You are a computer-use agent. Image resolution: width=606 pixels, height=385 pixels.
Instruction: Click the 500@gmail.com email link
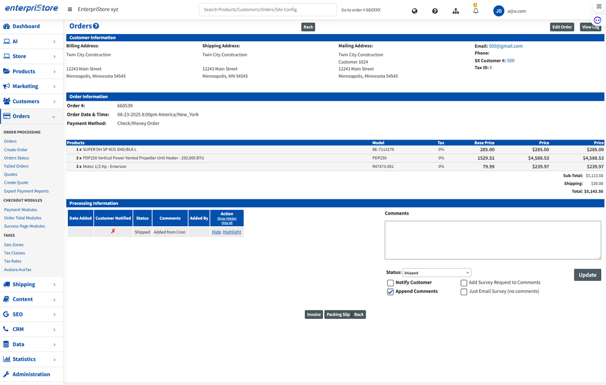pos(505,46)
